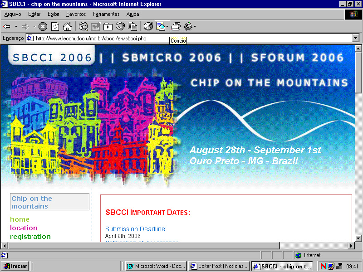Open the Ajuda menu
The image size is (363, 272).
coord(132,14)
